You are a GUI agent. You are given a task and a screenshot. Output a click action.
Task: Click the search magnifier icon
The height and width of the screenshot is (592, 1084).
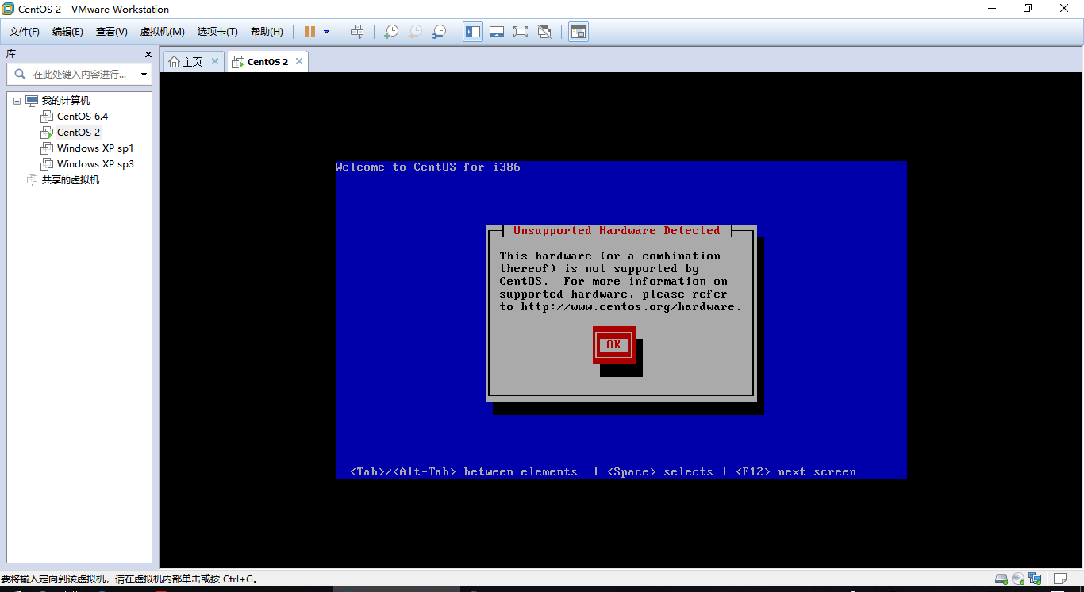tap(20, 75)
